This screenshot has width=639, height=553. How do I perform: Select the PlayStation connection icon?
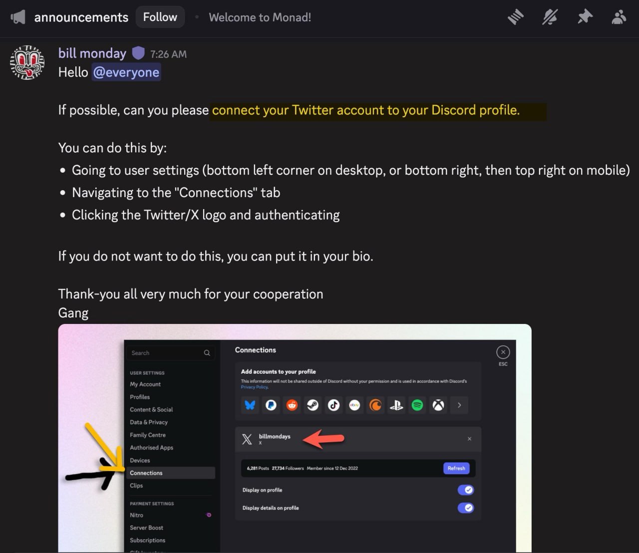click(x=396, y=405)
